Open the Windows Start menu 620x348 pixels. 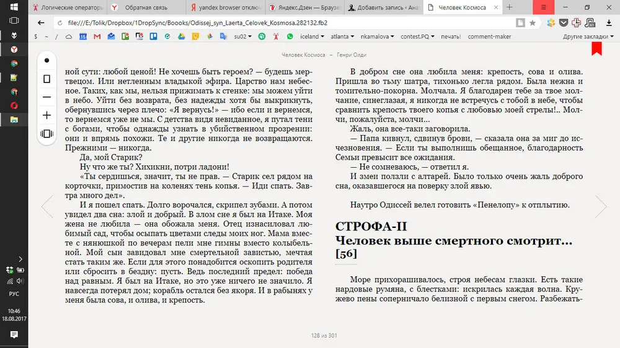14,7
